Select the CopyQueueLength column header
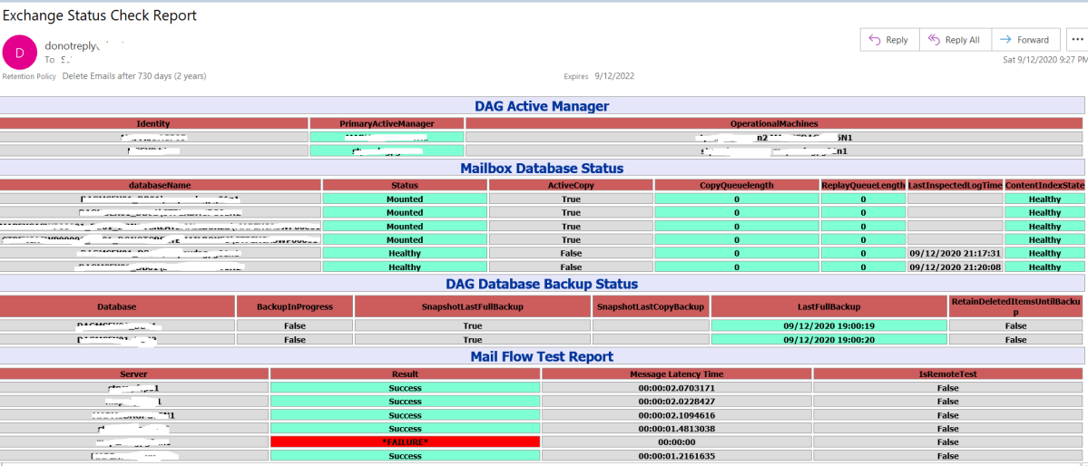Screen dimensions: 1088x466 [x=736, y=185]
